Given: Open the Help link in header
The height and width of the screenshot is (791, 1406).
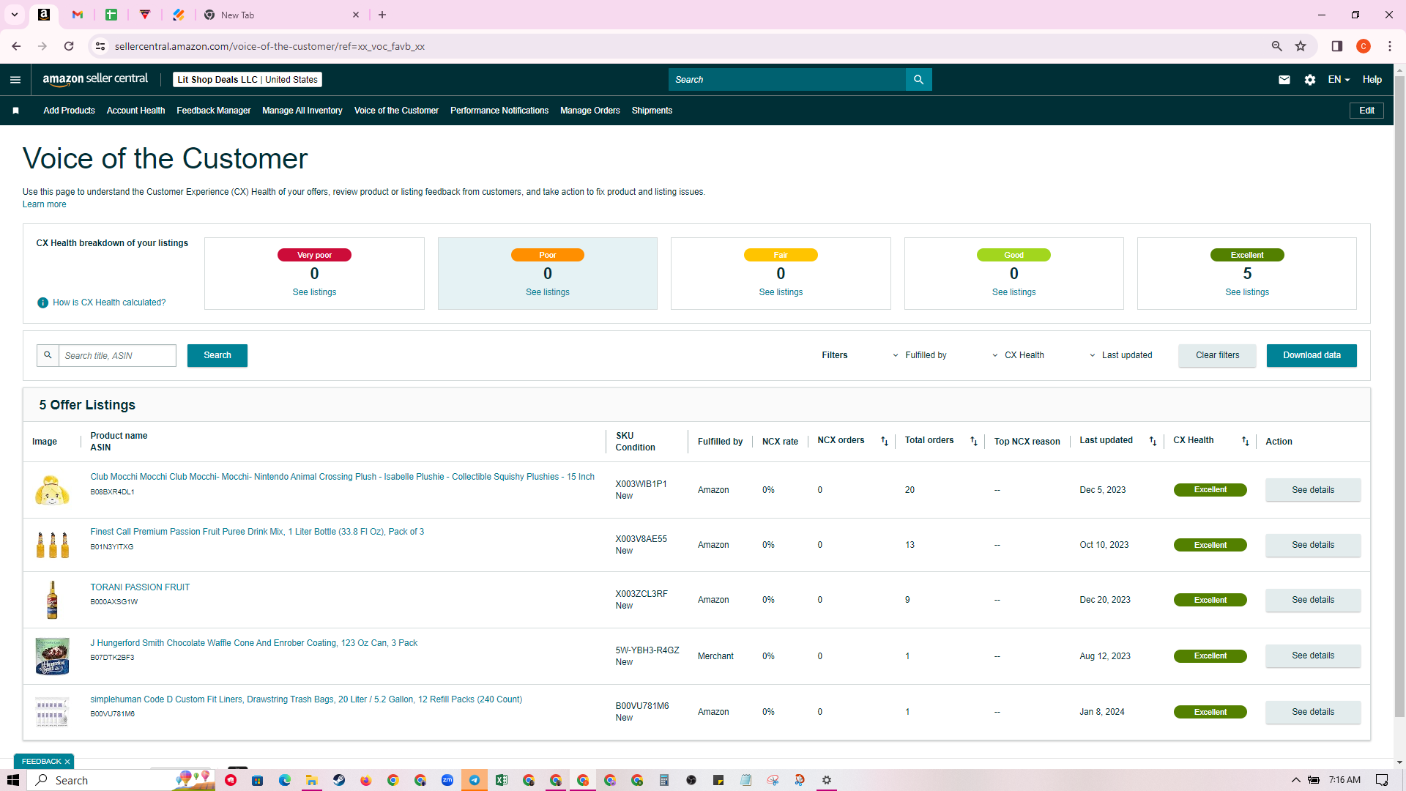Looking at the screenshot, I should tap(1372, 80).
